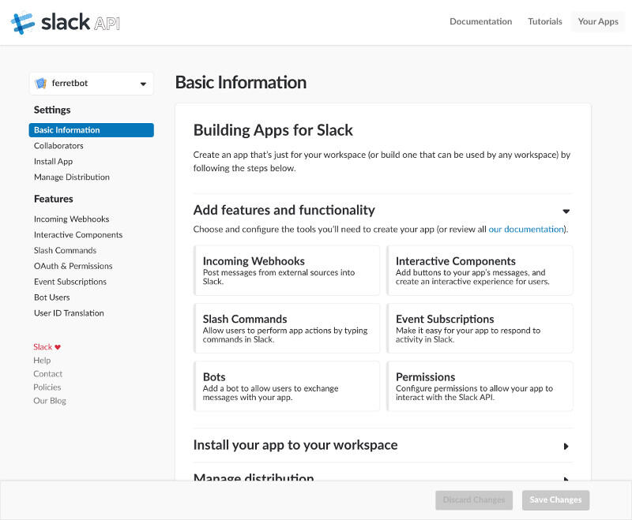The width and height of the screenshot is (632, 520).
Task: Open Your Apps in the header
Action: pyautogui.click(x=598, y=22)
